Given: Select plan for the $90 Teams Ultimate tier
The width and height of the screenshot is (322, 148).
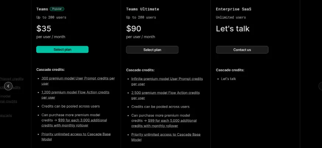Looking at the screenshot, I should [x=152, y=49].
